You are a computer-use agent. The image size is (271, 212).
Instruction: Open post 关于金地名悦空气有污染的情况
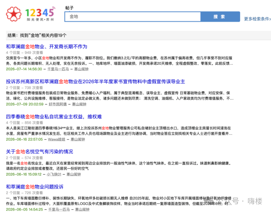pos(40,152)
